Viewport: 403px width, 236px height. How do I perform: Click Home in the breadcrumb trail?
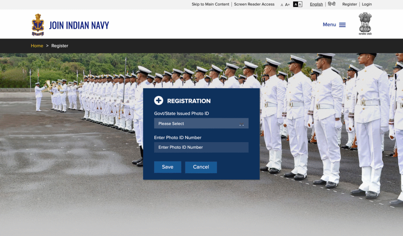coord(37,46)
